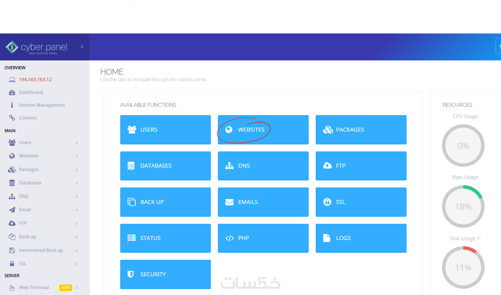Viewport: 501px width, 295px height.
Task: Expand the Back up submenu chevron
Action: 77,237
